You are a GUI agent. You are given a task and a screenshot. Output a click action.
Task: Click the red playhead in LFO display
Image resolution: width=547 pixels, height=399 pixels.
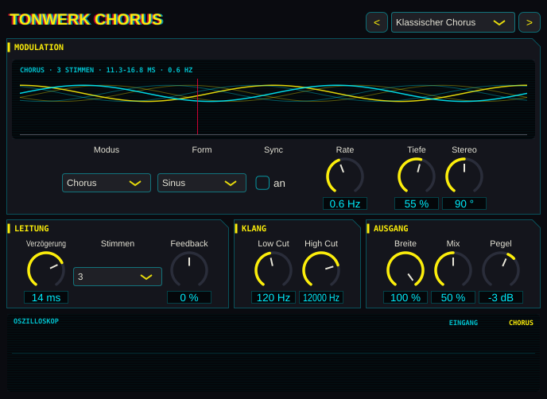197,107
